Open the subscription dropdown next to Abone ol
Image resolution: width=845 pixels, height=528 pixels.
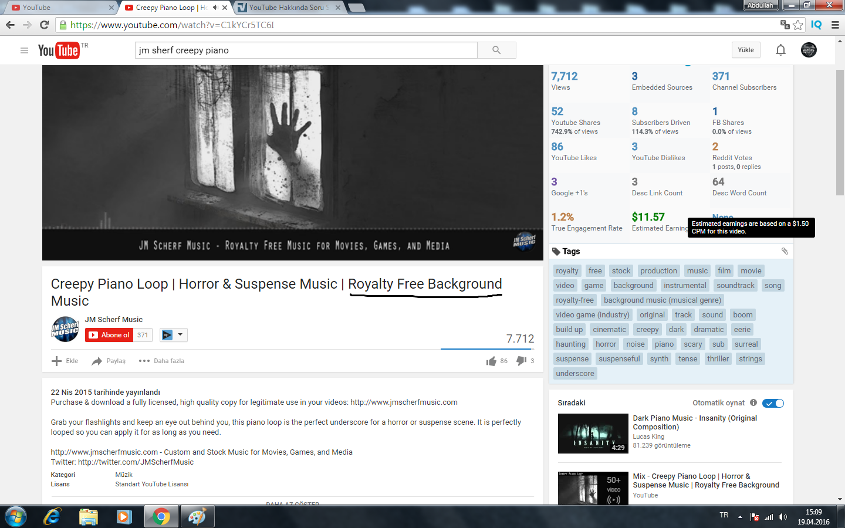tap(174, 335)
